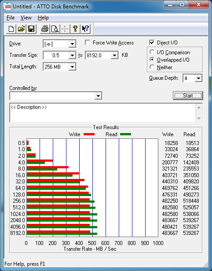Enable Force Write Access checkbox
Viewport: 212px width, 271px height.
pos(88,42)
